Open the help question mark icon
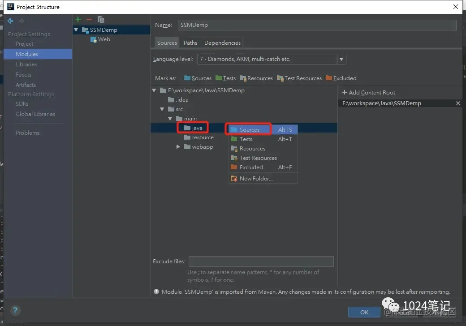 coord(15,310)
